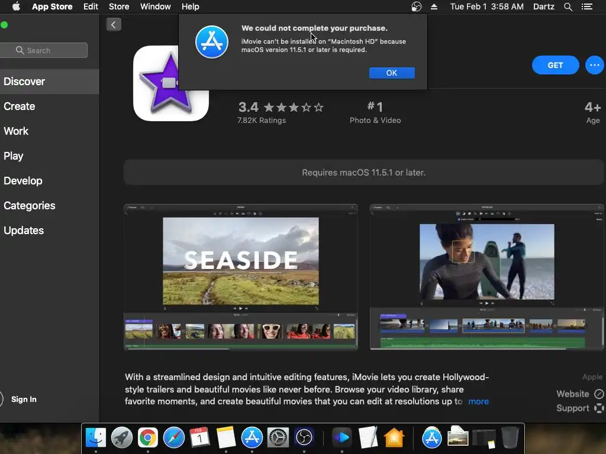
Task: Click the App Store search field
Action: (44, 50)
